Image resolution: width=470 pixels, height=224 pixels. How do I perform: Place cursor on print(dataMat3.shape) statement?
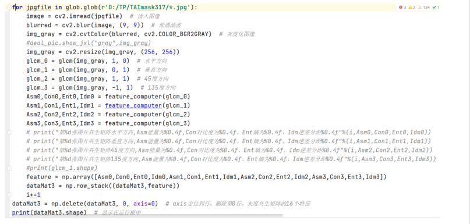(49, 212)
